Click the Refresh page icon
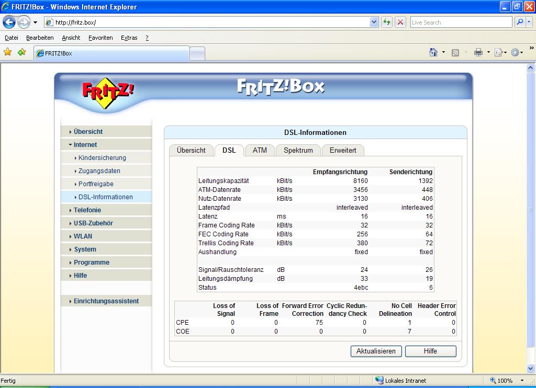This screenshot has height=388, width=536. (387, 22)
